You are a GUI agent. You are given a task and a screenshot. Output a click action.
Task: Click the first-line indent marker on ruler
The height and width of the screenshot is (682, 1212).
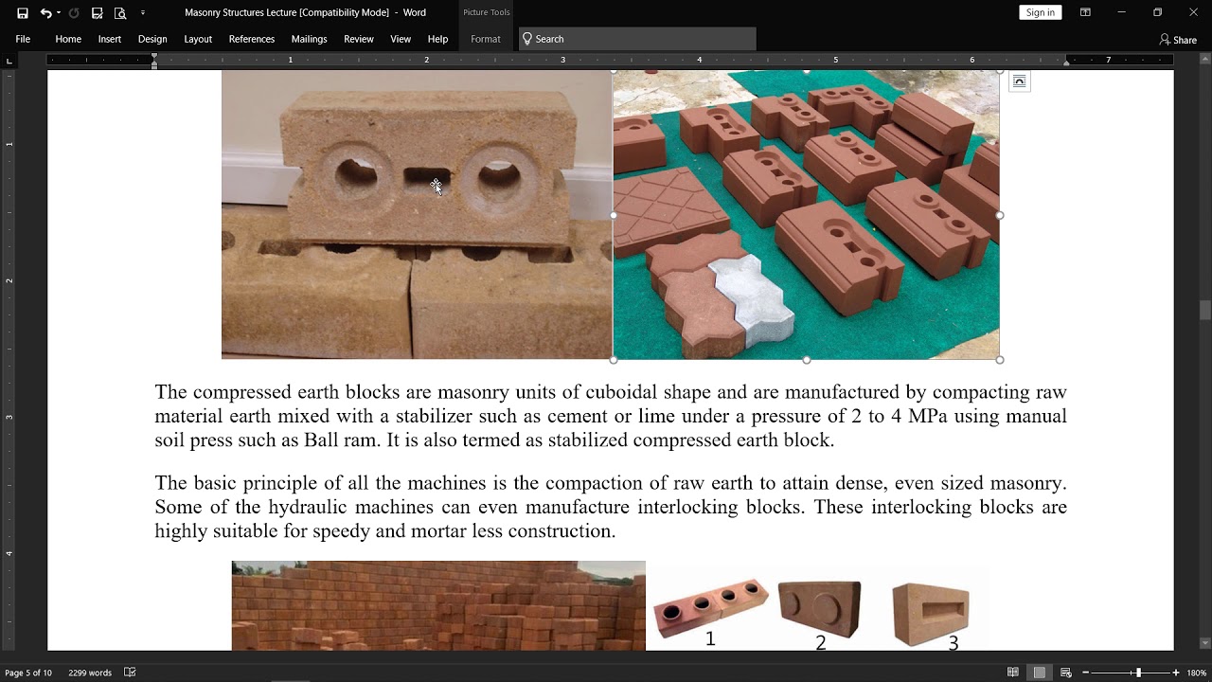click(x=154, y=56)
